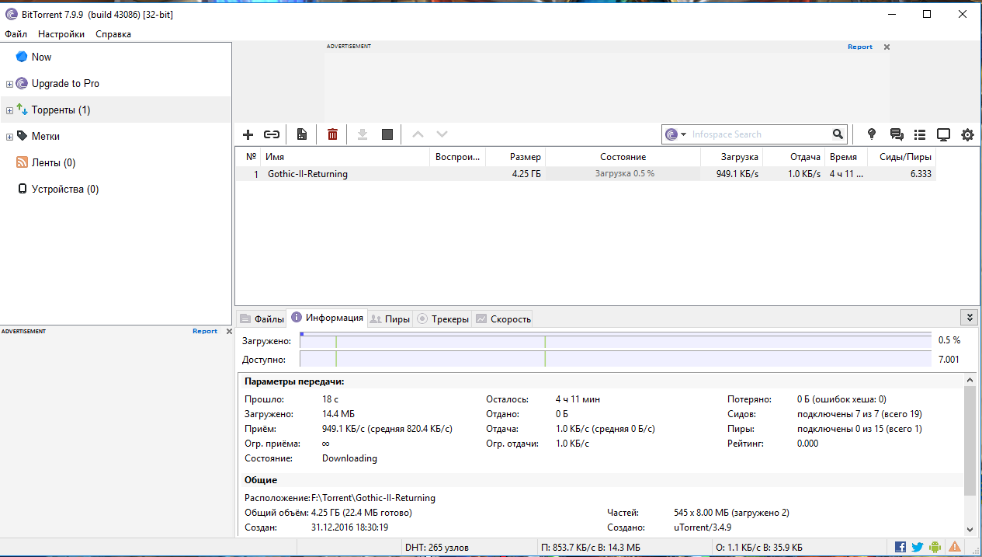Open the Справка menu

[113, 34]
